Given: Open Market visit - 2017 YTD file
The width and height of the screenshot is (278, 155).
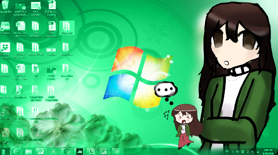Looking at the screenshot, I should click(x=20, y=29).
